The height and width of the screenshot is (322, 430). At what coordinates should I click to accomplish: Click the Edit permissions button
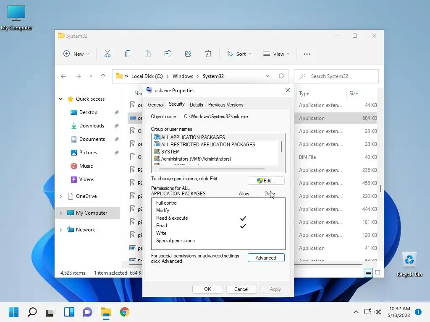tap(266, 181)
